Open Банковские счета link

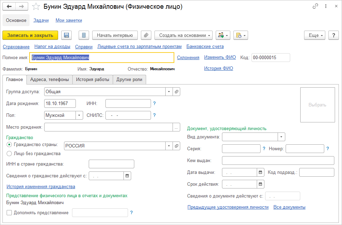tap(205, 46)
